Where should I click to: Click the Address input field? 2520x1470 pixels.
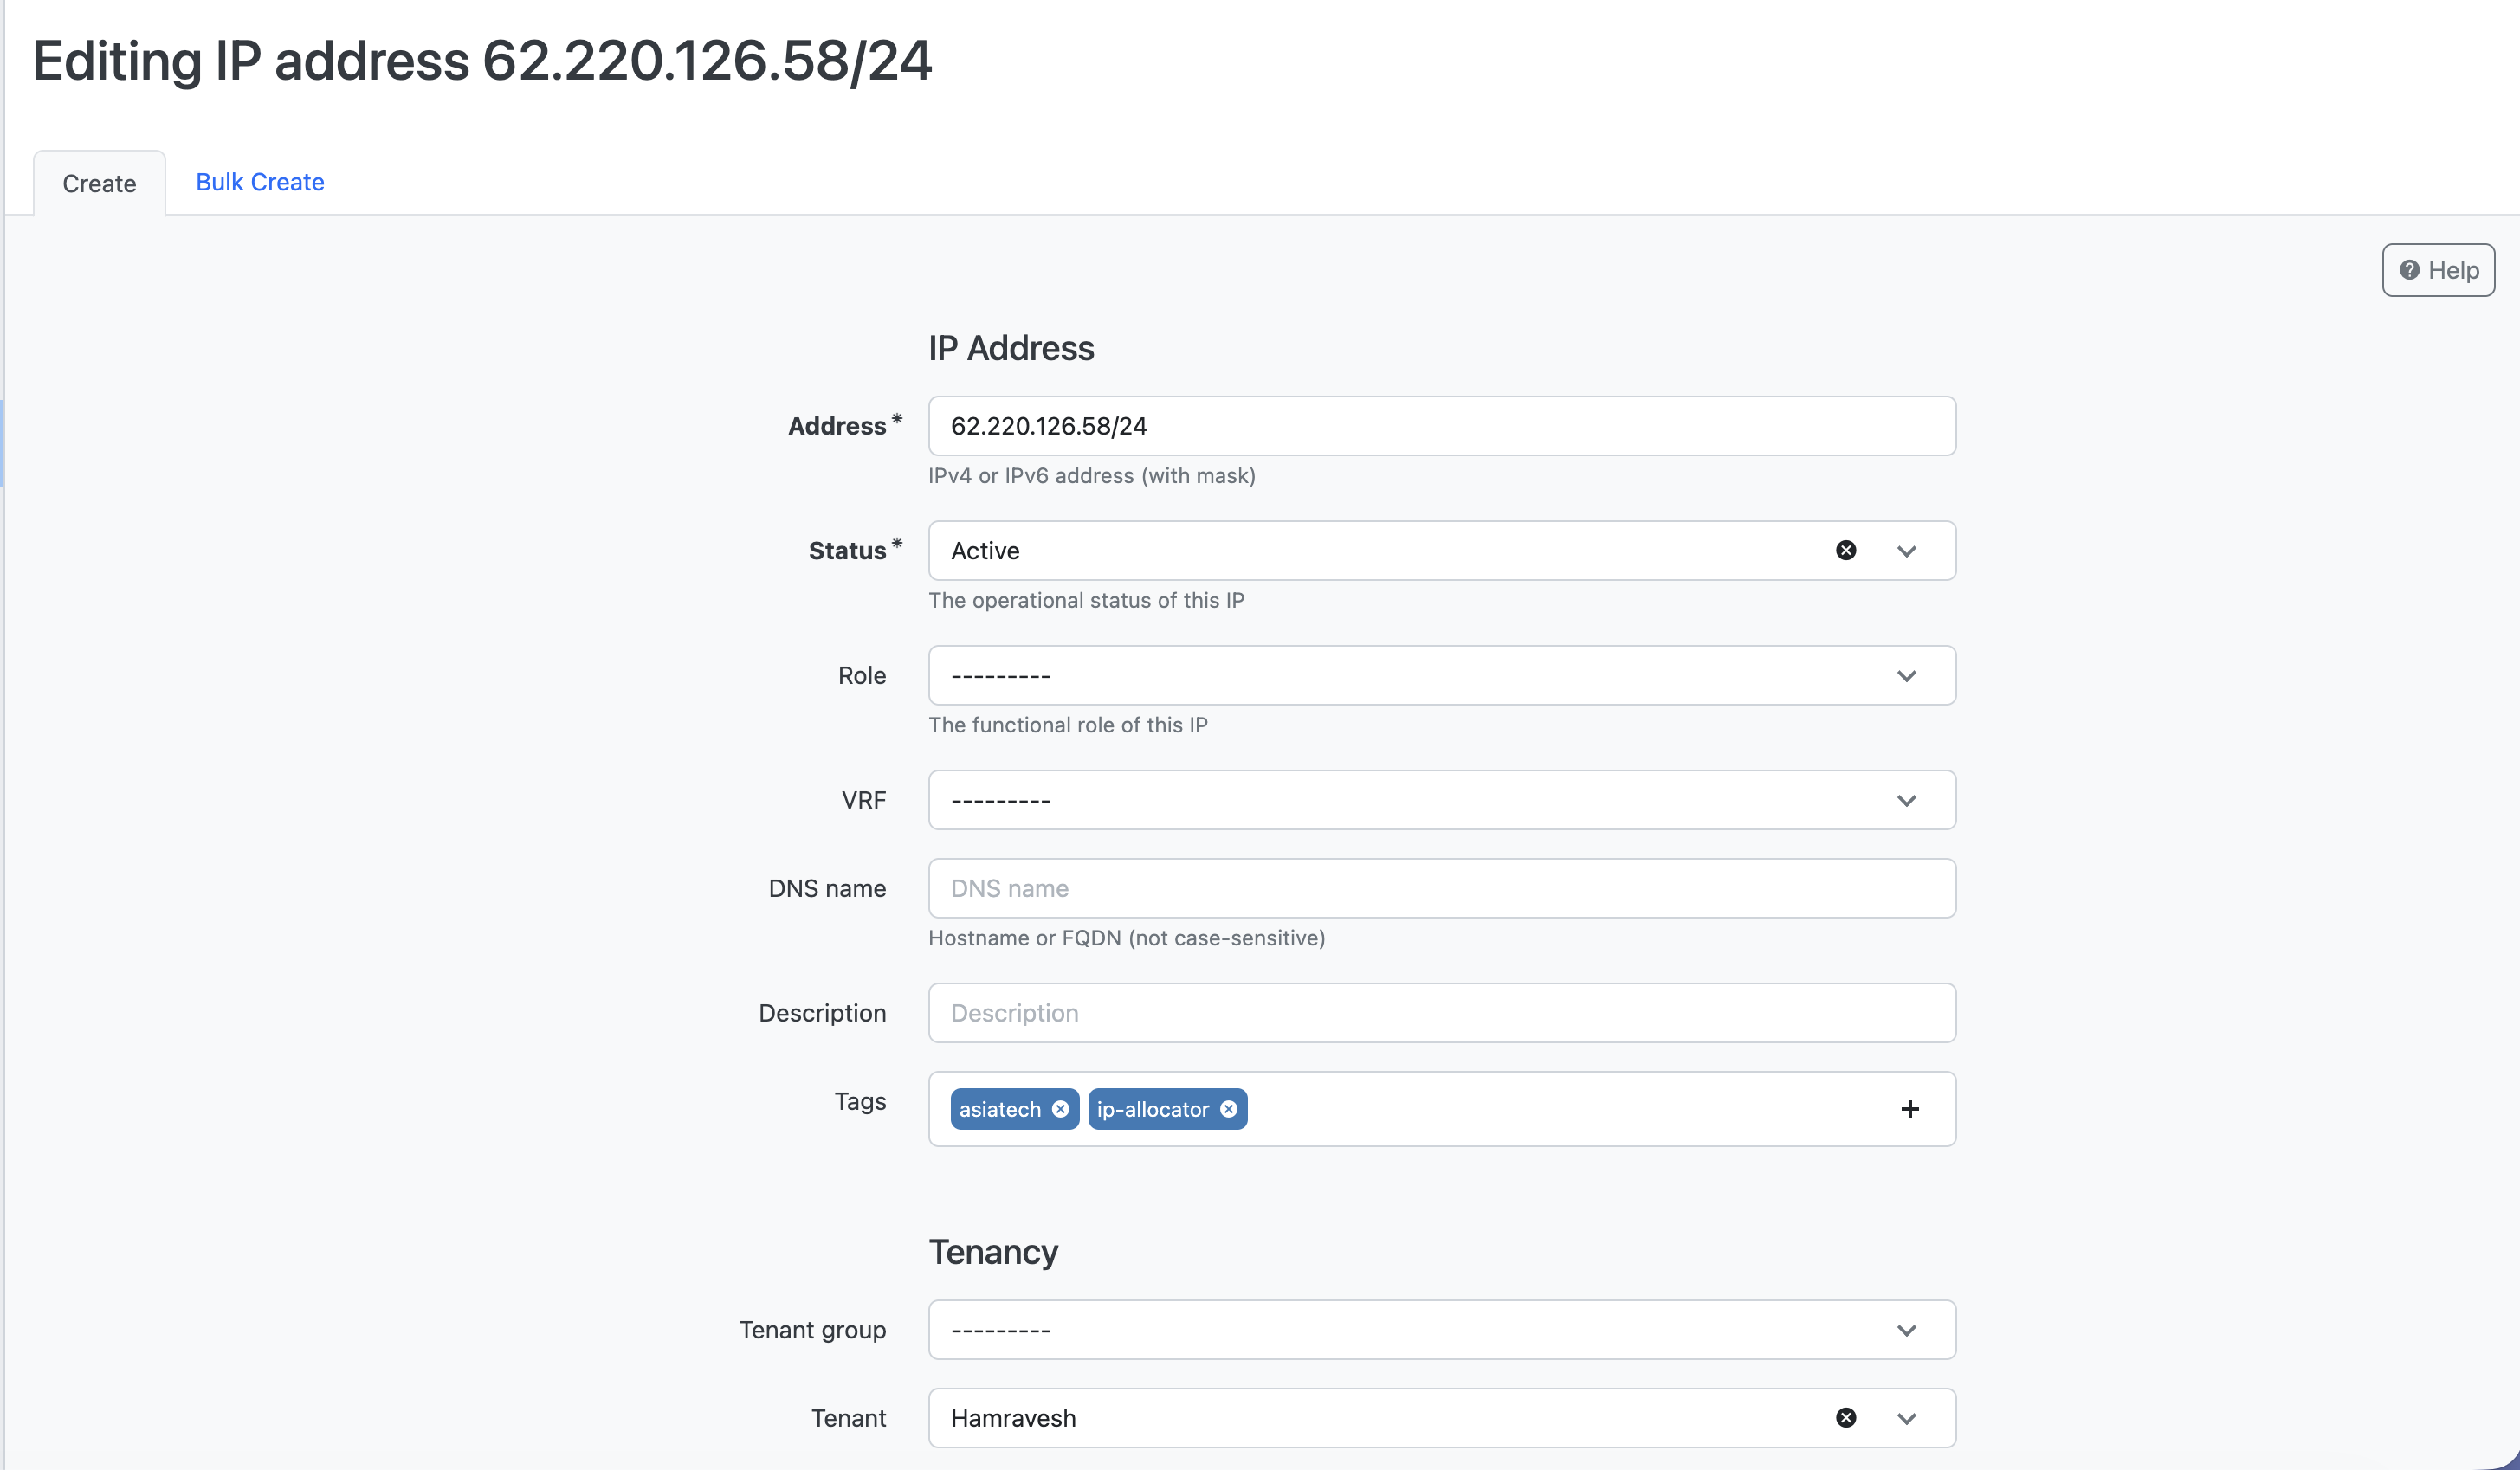click(1441, 426)
